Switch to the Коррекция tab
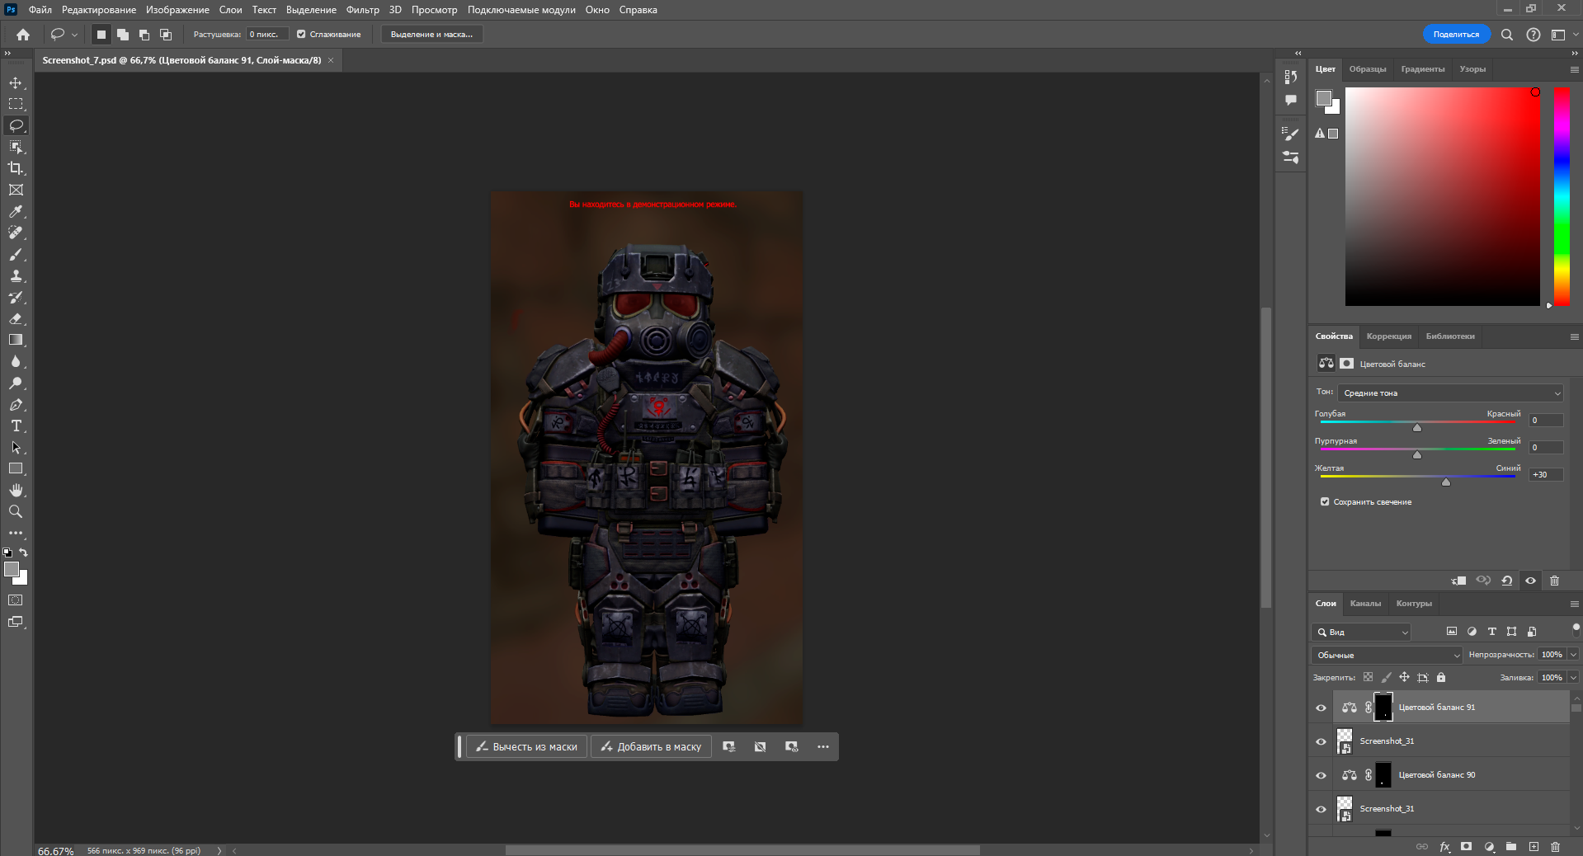The width and height of the screenshot is (1583, 856). click(x=1388, y=336)
